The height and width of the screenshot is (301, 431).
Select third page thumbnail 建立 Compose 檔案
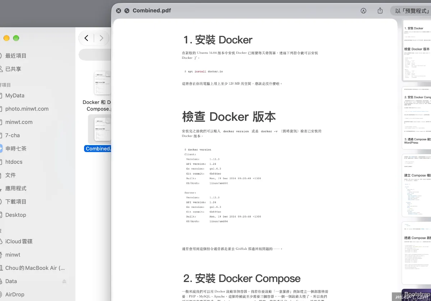coord(417,186)
